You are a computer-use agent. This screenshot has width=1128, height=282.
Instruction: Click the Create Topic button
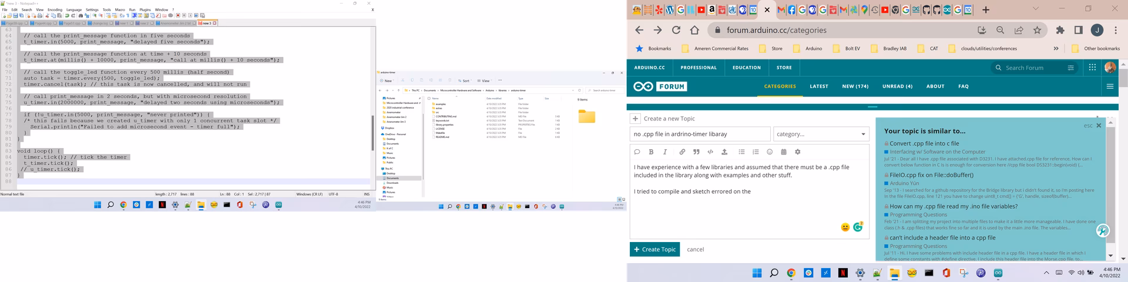(654, 250)
